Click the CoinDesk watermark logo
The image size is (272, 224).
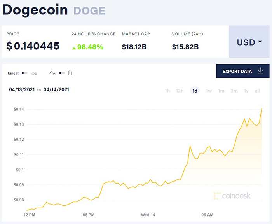point(232,196)
